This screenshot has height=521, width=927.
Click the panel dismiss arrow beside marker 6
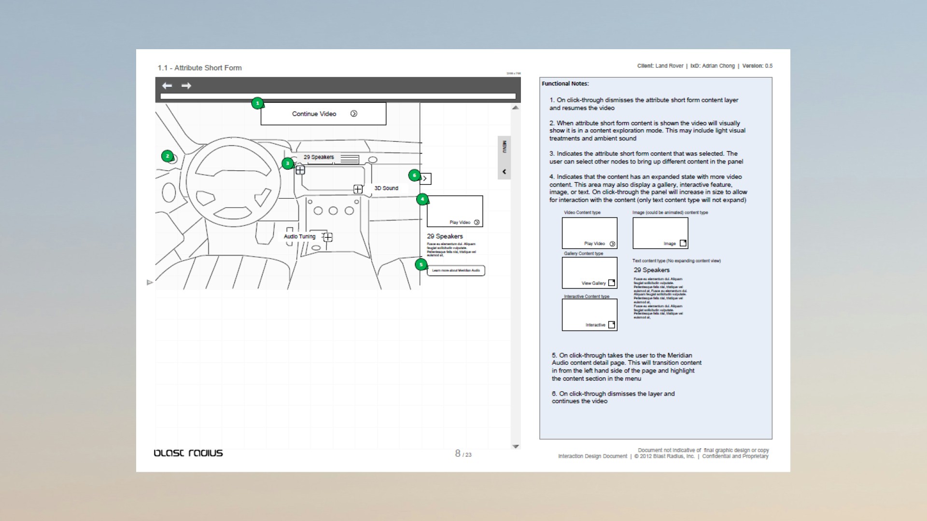[425, 179]
